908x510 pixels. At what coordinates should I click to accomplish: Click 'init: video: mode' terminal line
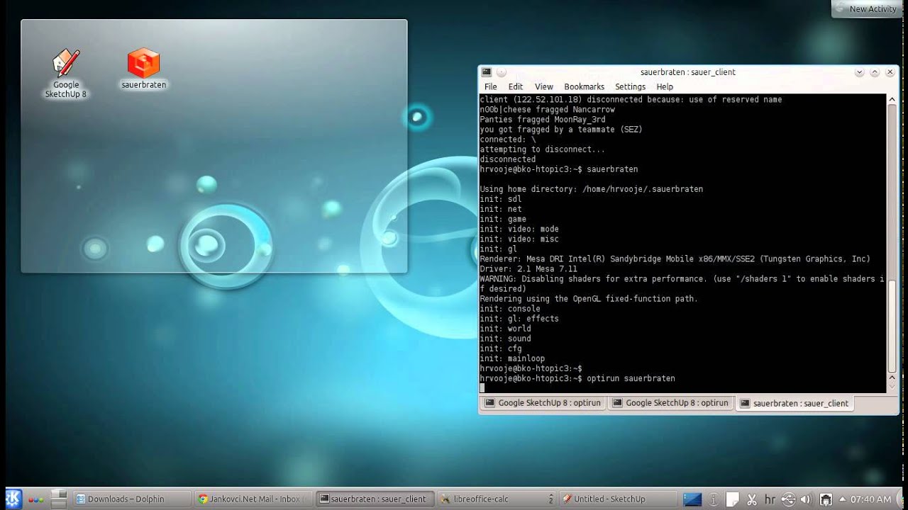pos(519,229)
